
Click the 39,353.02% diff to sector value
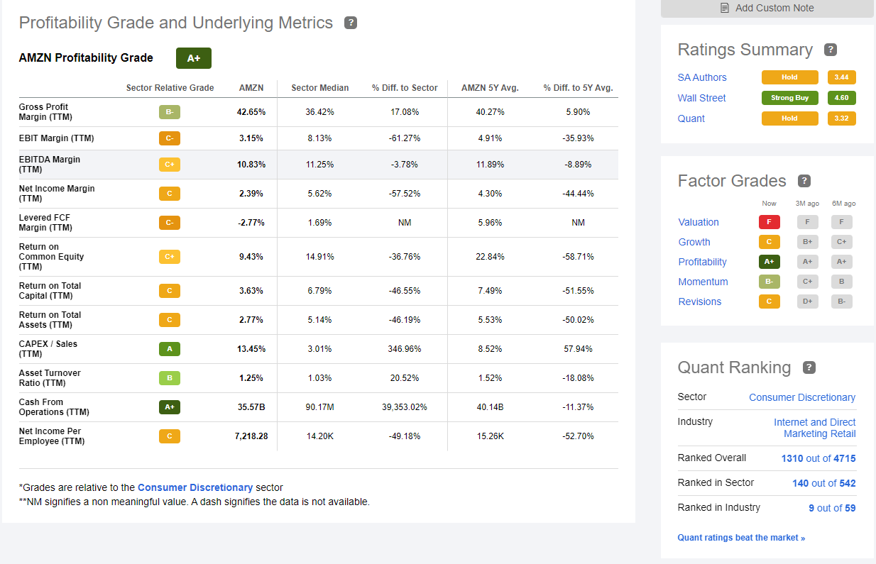coord(405,407)
